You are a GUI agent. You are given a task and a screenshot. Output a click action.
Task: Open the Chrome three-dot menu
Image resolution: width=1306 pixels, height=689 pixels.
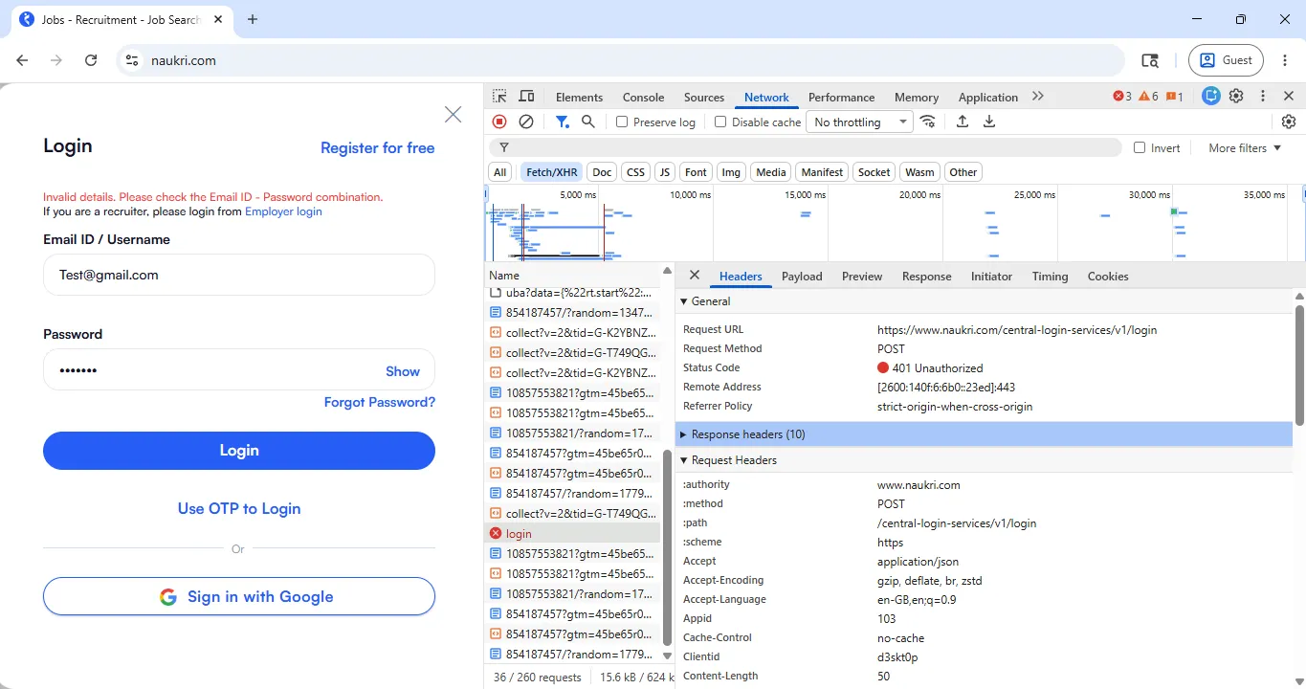click(1285, 60)
